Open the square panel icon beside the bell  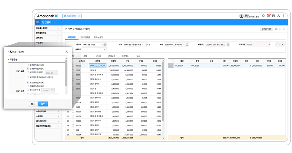coord(274,16)
